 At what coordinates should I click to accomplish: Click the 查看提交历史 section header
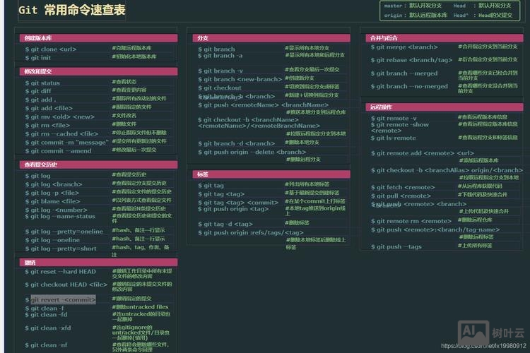[98, 164]
